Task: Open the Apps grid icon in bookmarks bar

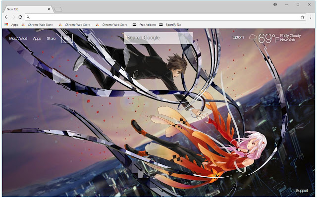Action: pos(6,25)
